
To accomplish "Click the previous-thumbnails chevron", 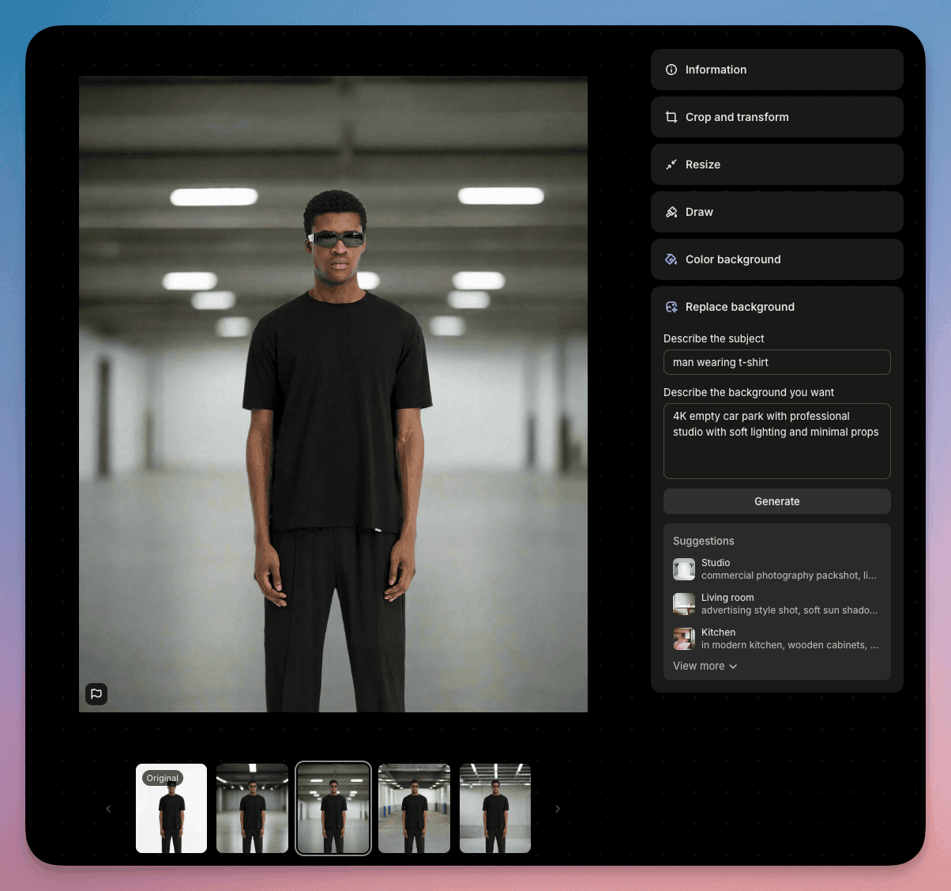I will click(x=108, y=809).
